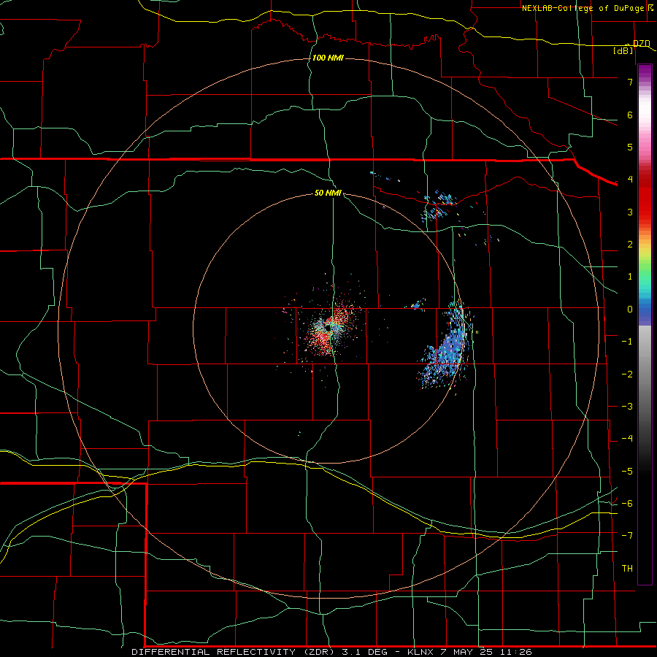Screen dimensions: 657x657
Task: Click the 7 value on the color scale
Action: click(x=630, y=82)
